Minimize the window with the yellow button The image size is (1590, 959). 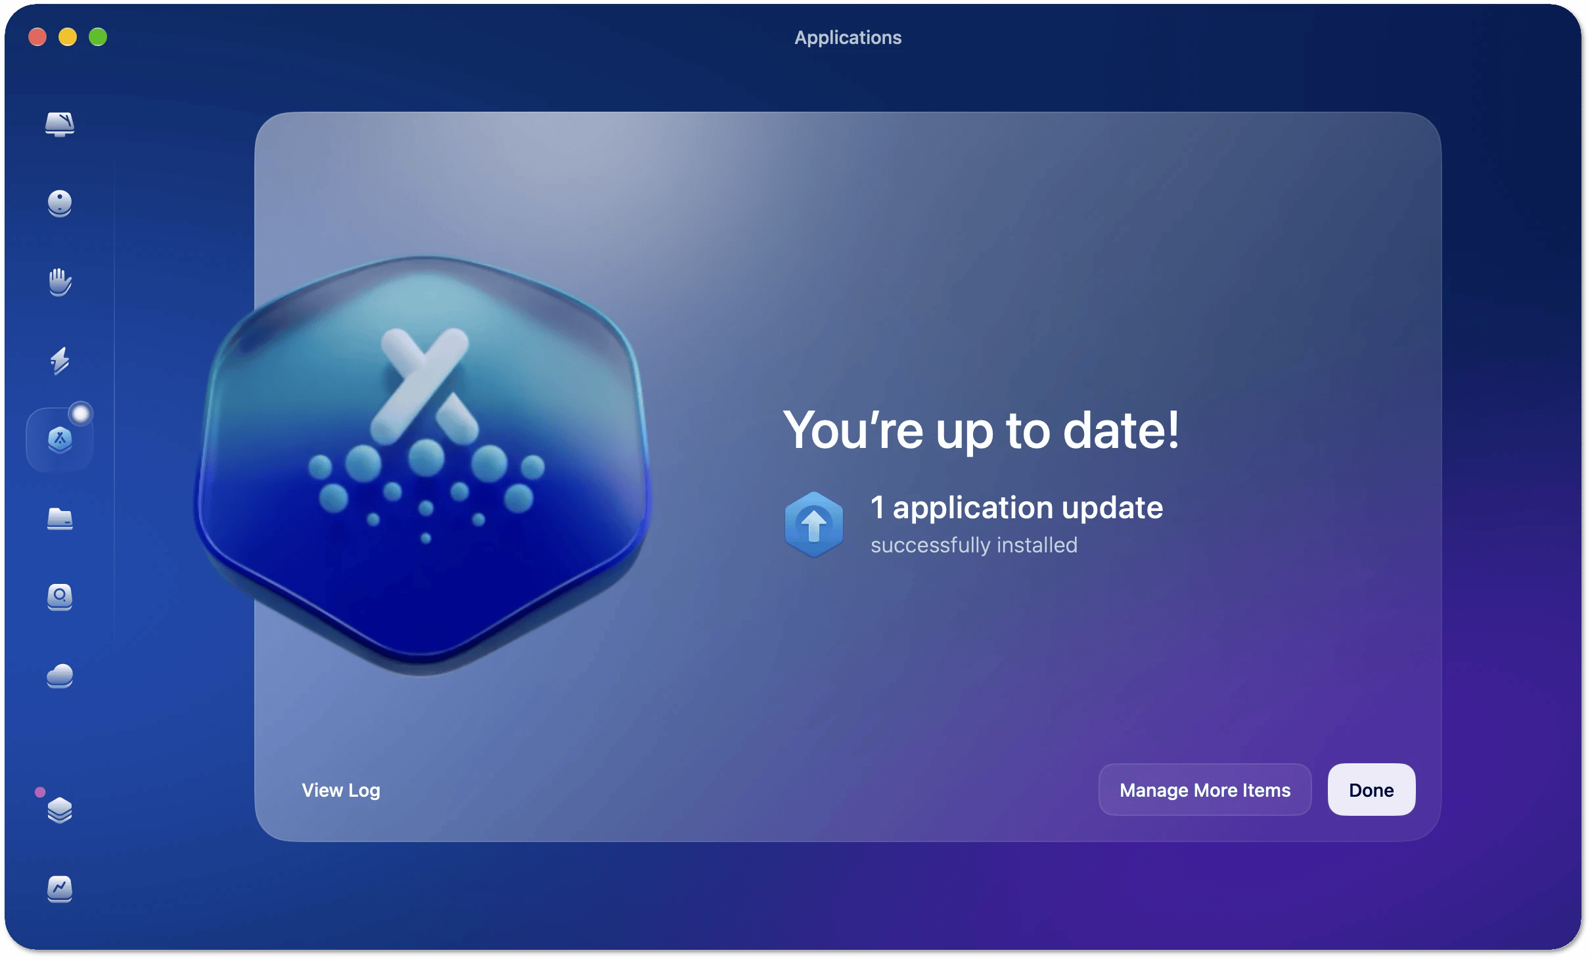pos(68,37)
